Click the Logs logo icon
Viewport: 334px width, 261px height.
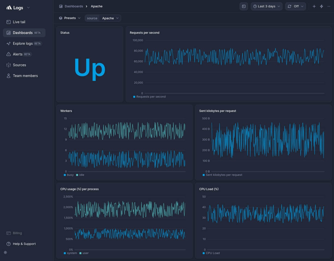coord(9,8)
